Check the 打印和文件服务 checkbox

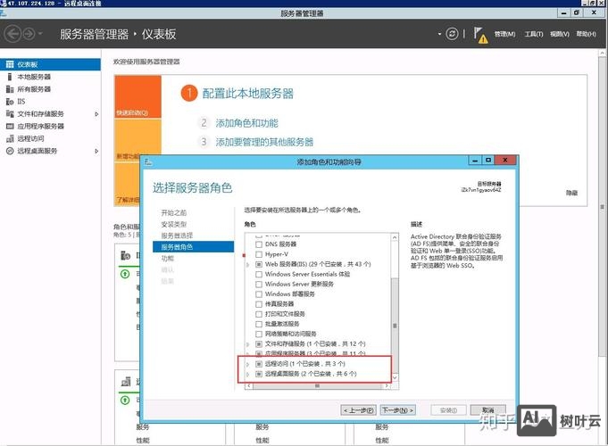click(x=259, y=314)
